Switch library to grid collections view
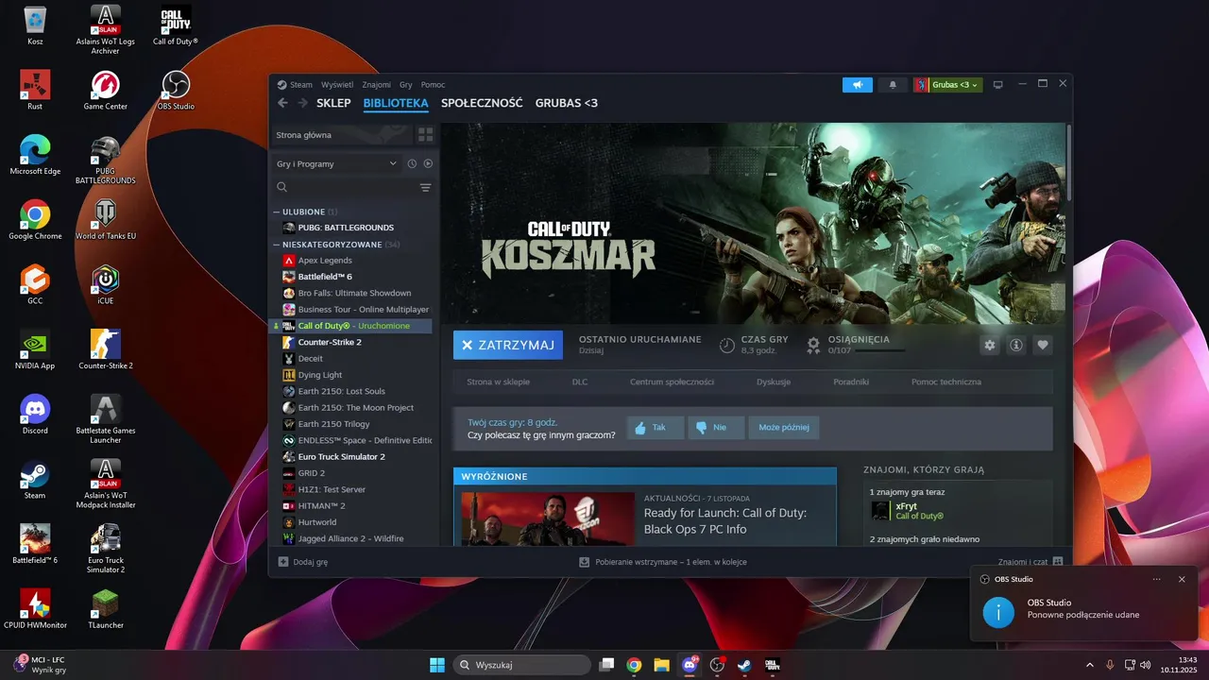The height and width of the screenshot is (680, 1209). [x=425, y=135]
